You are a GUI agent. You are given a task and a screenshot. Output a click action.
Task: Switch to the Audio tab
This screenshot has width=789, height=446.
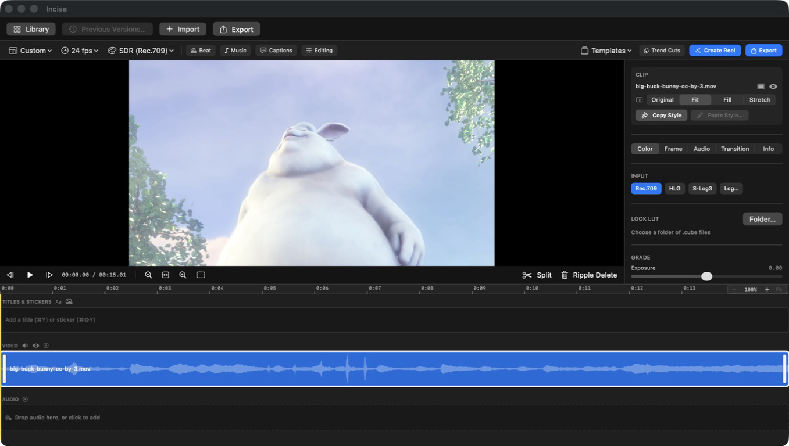pos(702,149)
